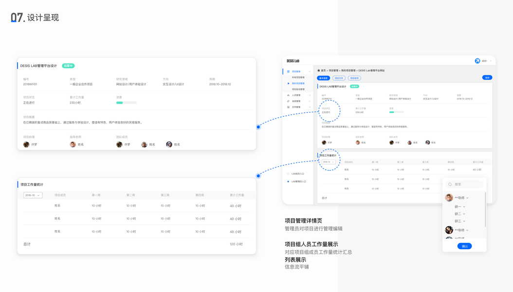Click 团队成员 avatar 许梦 in left card
This screenshot has width=513, height=292.
[x=119, y=145]
